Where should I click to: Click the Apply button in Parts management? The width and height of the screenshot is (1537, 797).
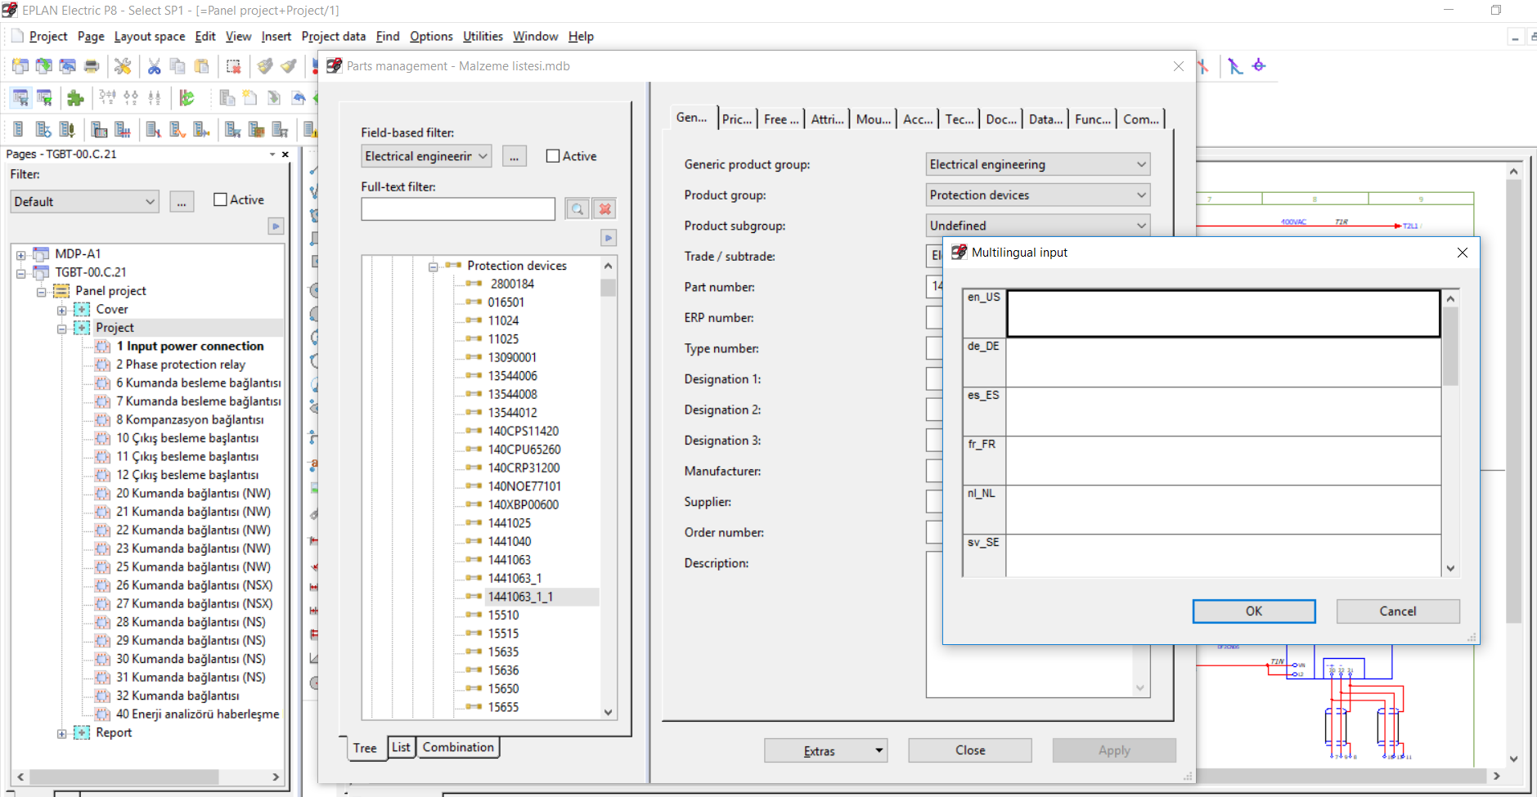pos(1114,750)
